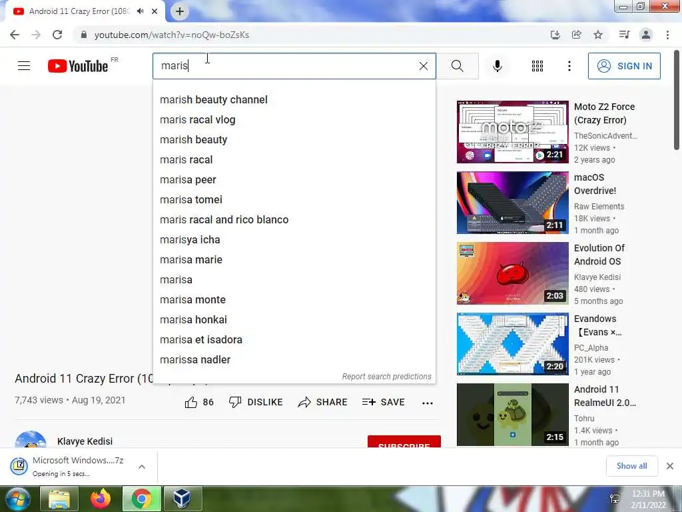682x512 pixels.
Task: Close the Android 11 Crazy Error tab
Action: (155, 11)
